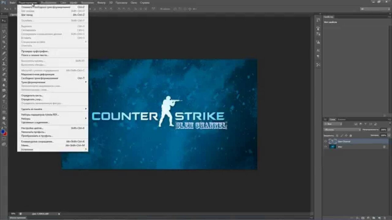Image resolution: width=392 pixels, height=220 pixels.
Task: Select the Eraser tool
Action: (4, 74)
